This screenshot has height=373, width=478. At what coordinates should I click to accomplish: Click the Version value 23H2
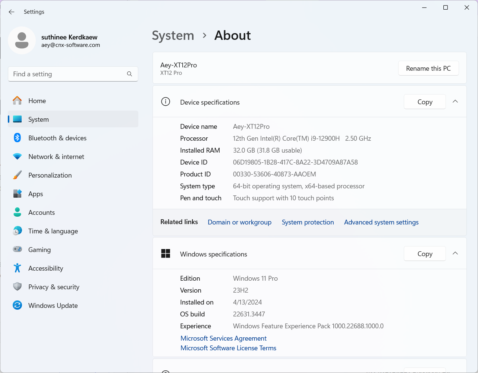tap(240, 290)
